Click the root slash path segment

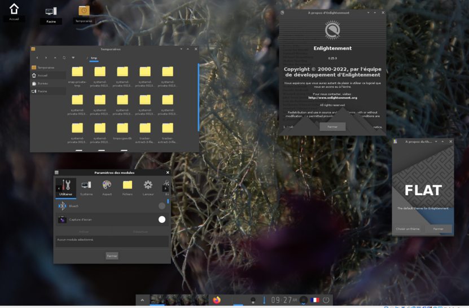(x=87, y=58)
